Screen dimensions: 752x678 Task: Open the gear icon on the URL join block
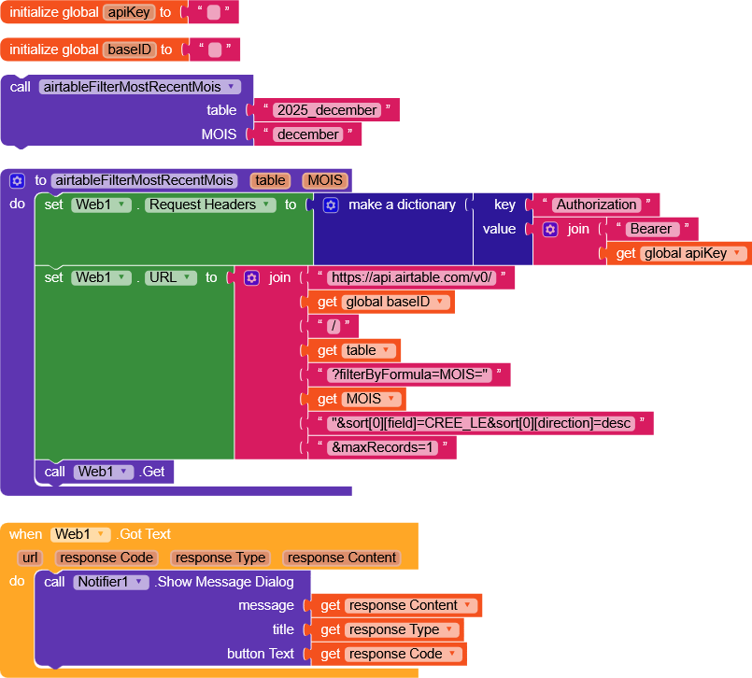click(x=252, y=277)
